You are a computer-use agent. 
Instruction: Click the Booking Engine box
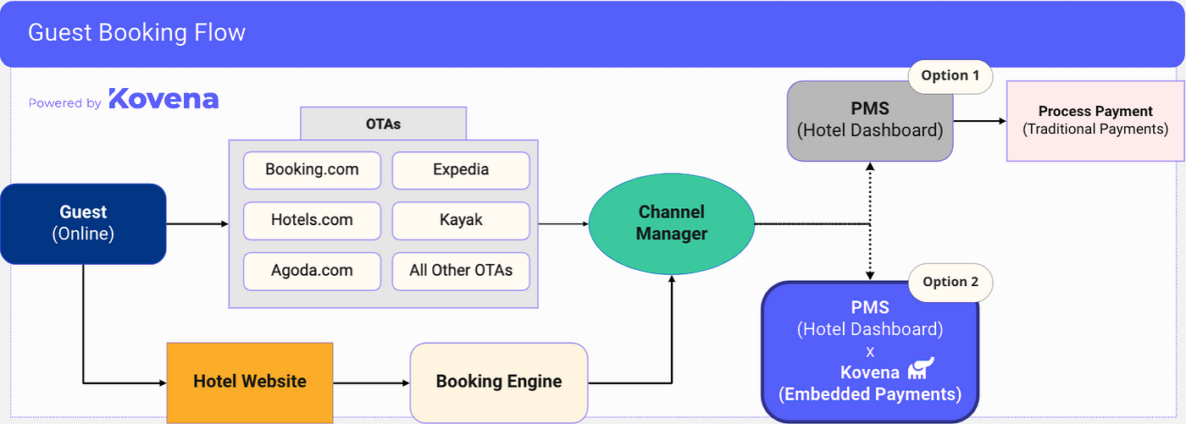499,382
